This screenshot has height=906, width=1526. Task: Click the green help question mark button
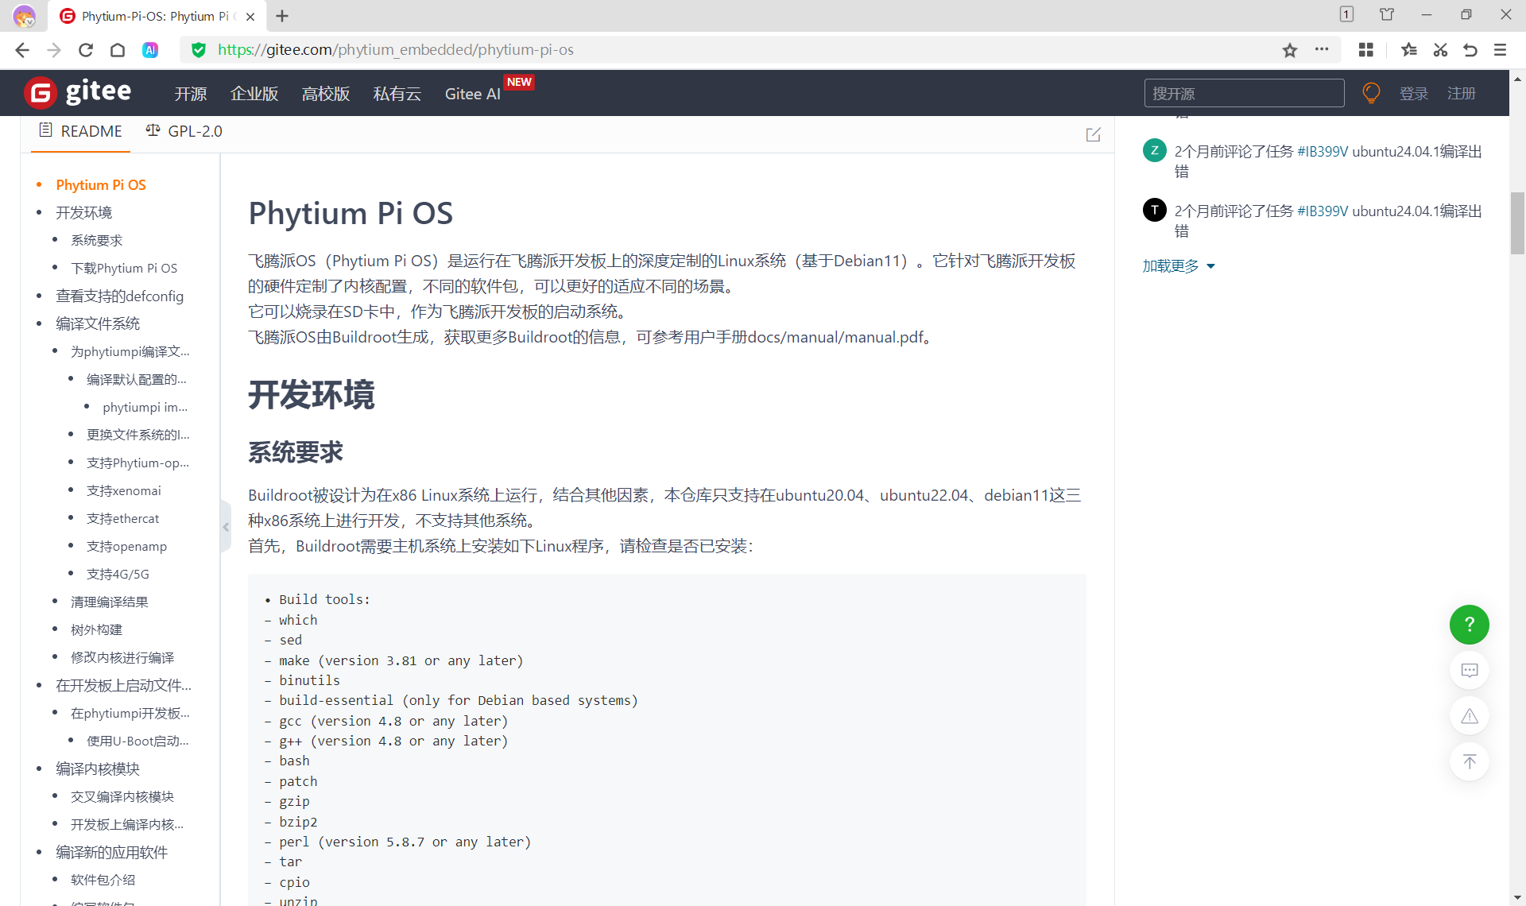point(1469,625)
